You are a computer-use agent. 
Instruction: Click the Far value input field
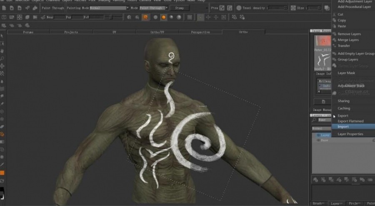tap(77, 17)
